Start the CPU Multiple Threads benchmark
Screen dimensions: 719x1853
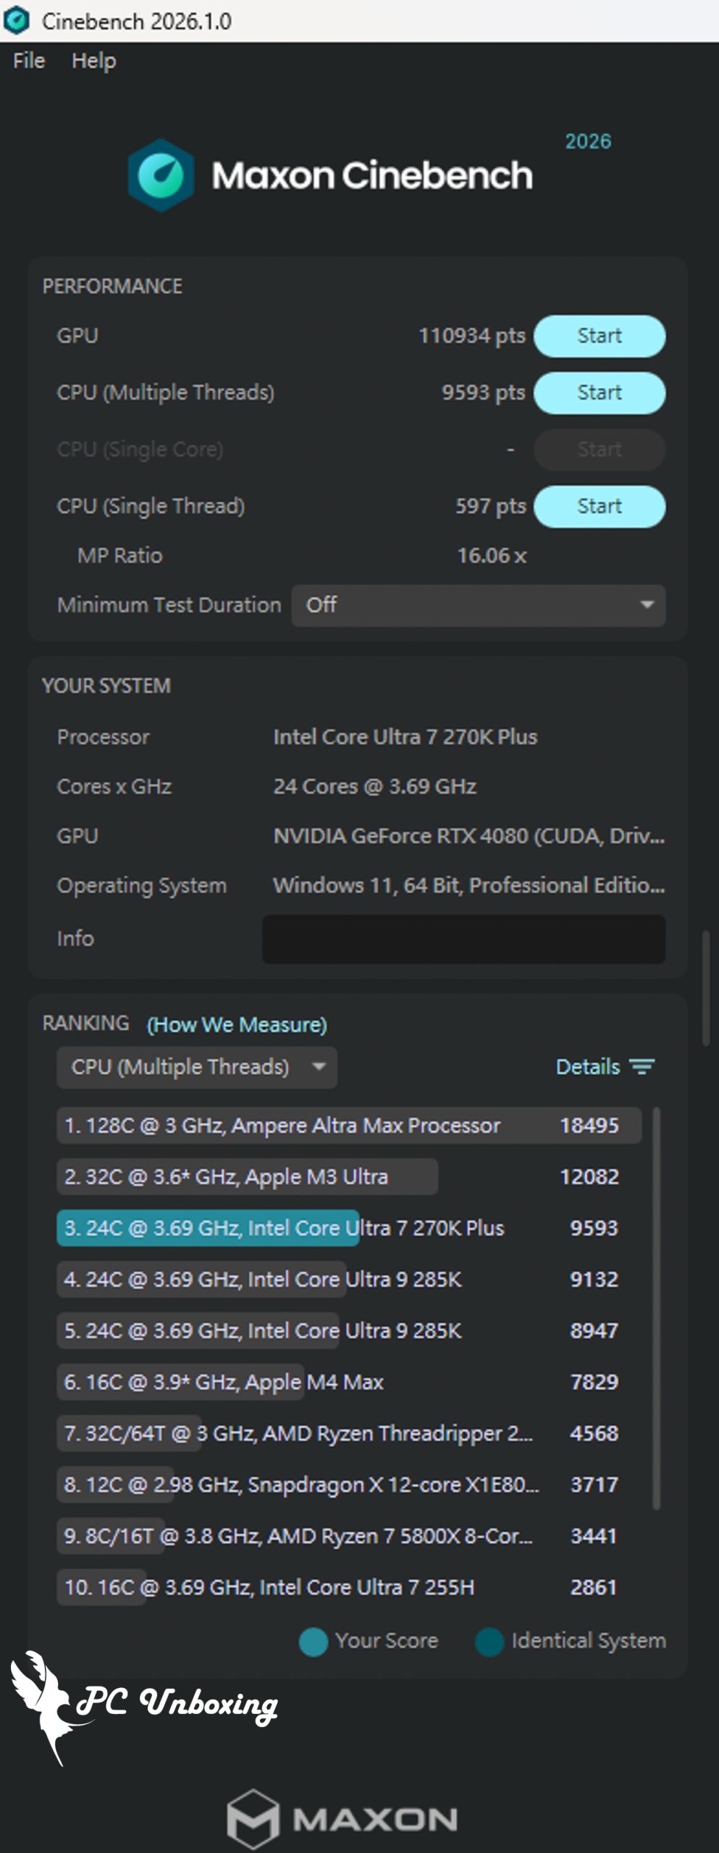[599, 392]
